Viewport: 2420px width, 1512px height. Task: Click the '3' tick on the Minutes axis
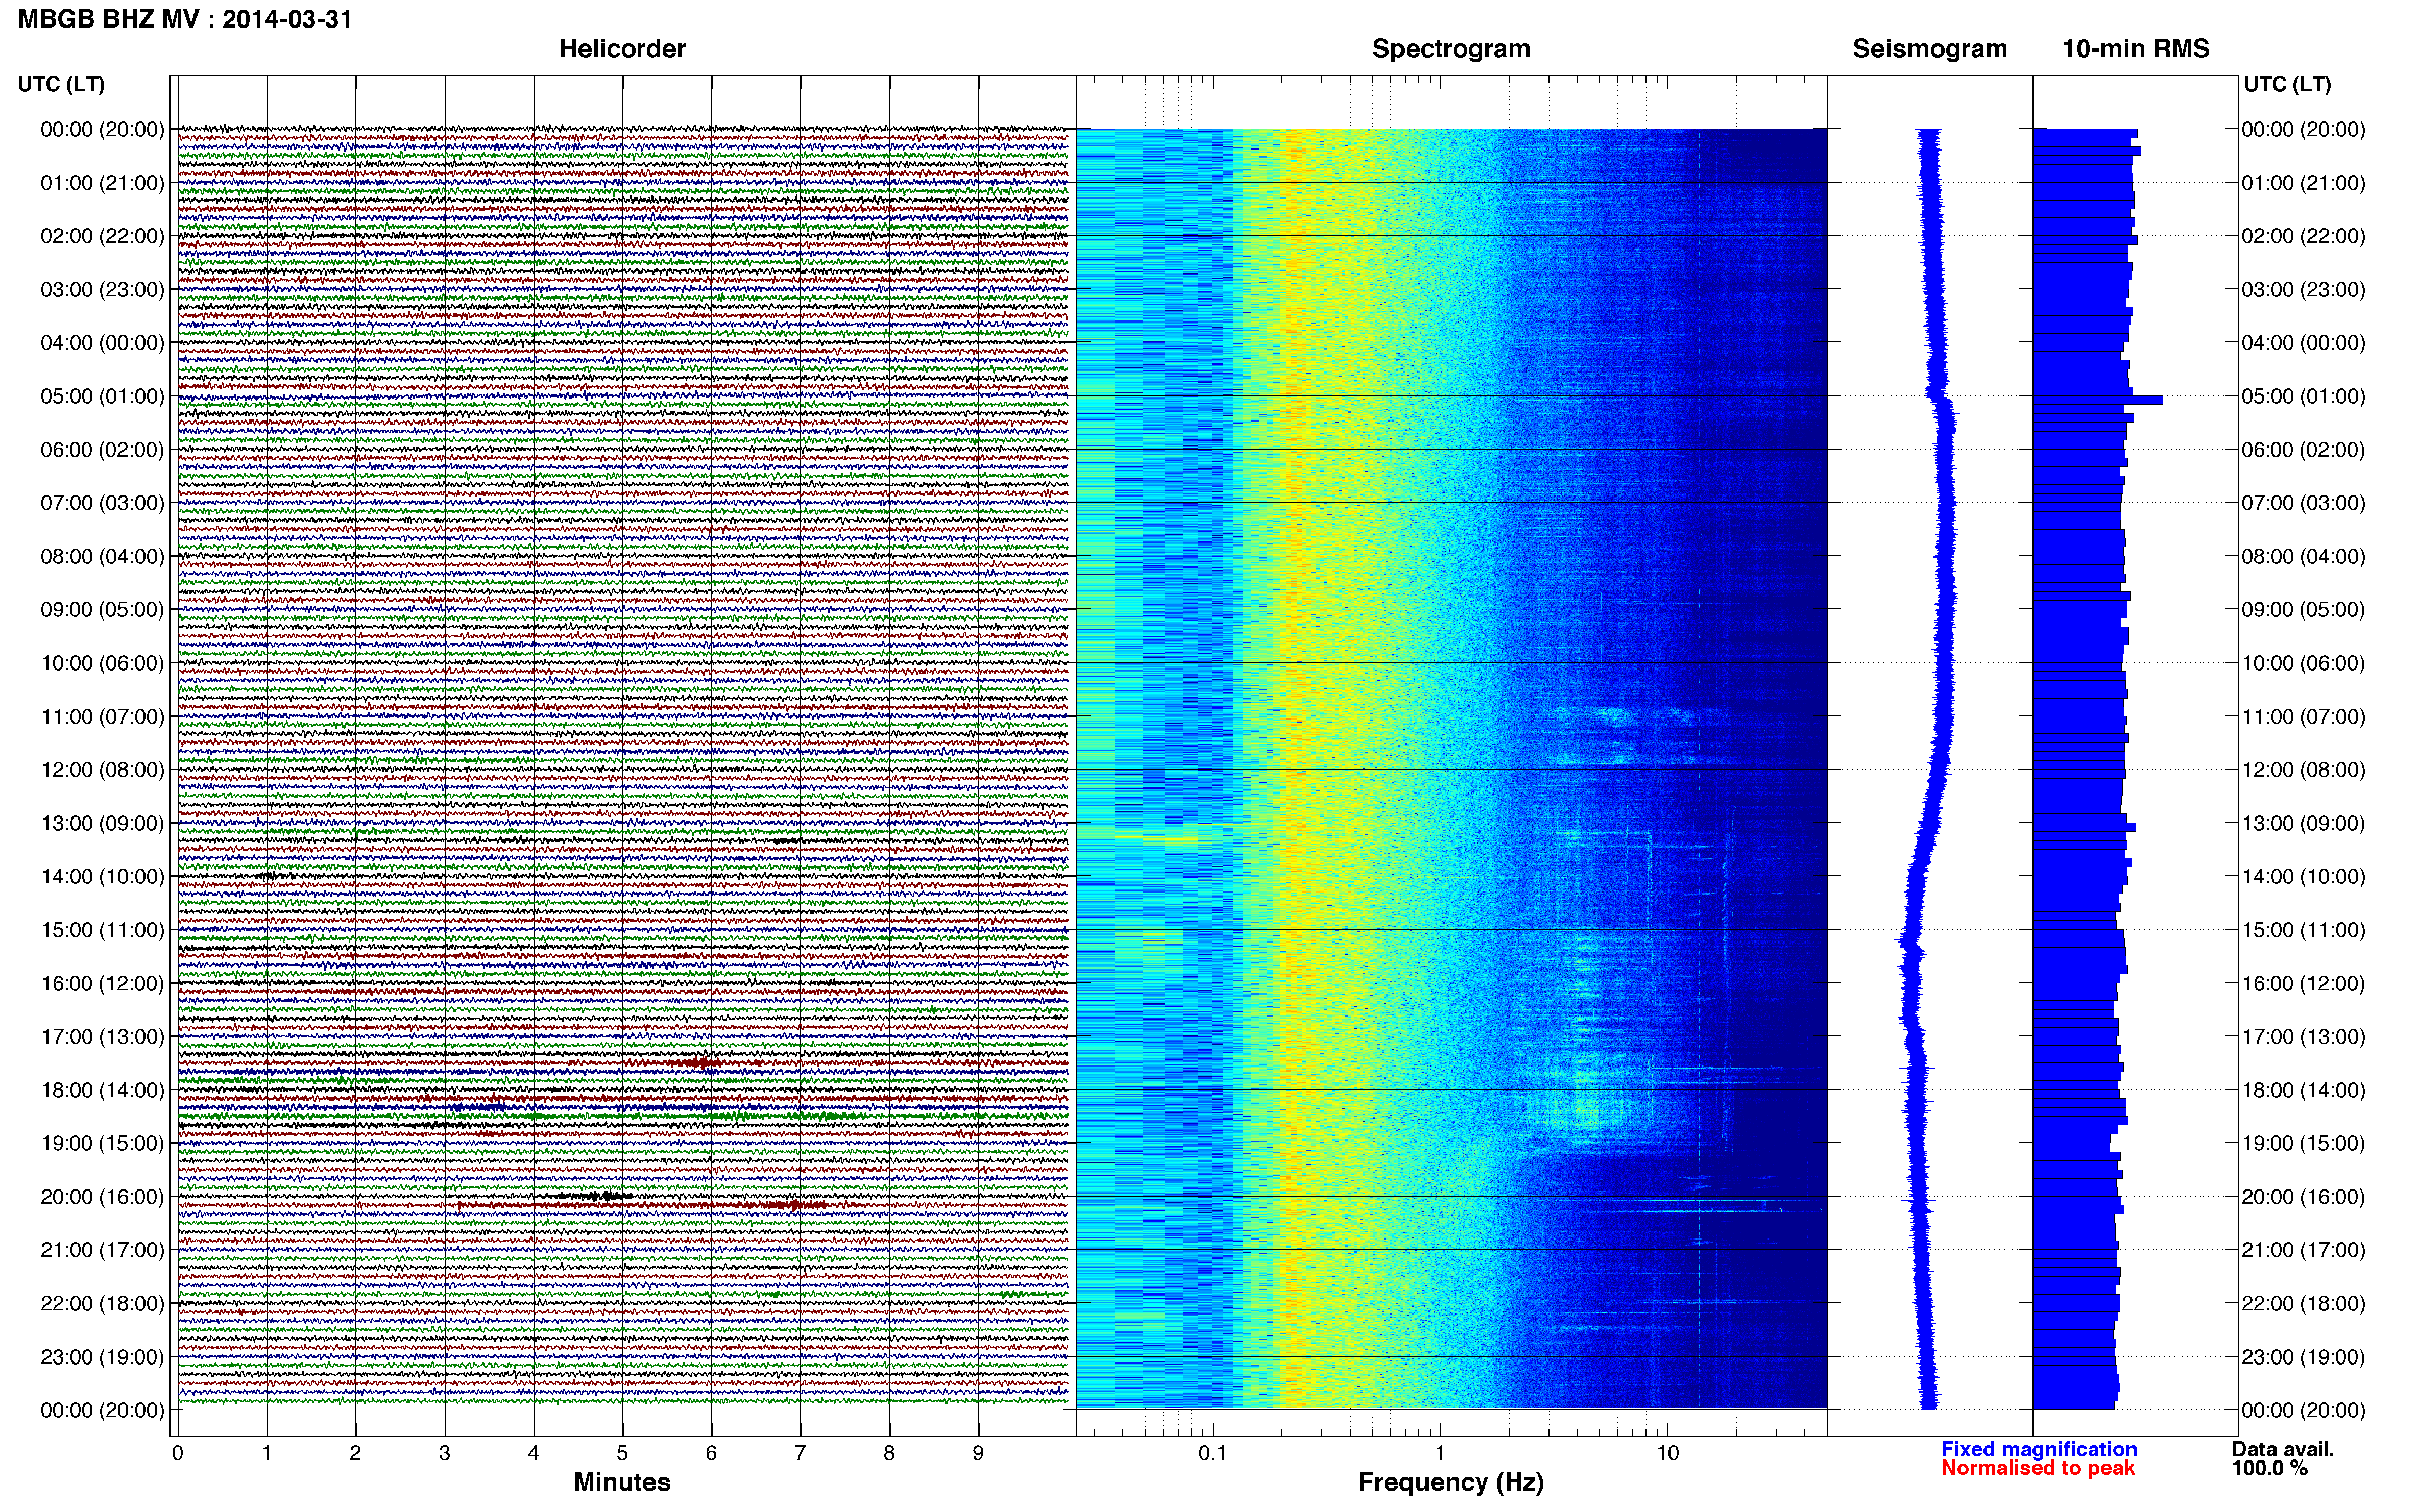tap(444, 1454)
